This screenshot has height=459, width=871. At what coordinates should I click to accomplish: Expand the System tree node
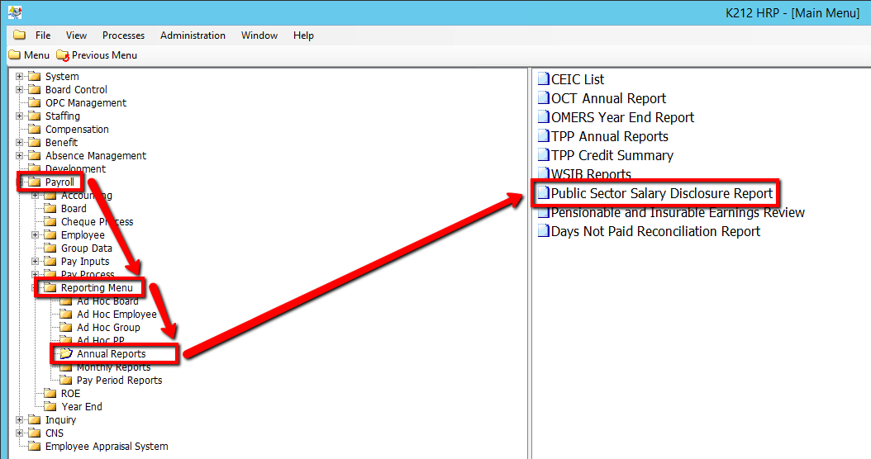pyautogui.click(x=20, y=77)
